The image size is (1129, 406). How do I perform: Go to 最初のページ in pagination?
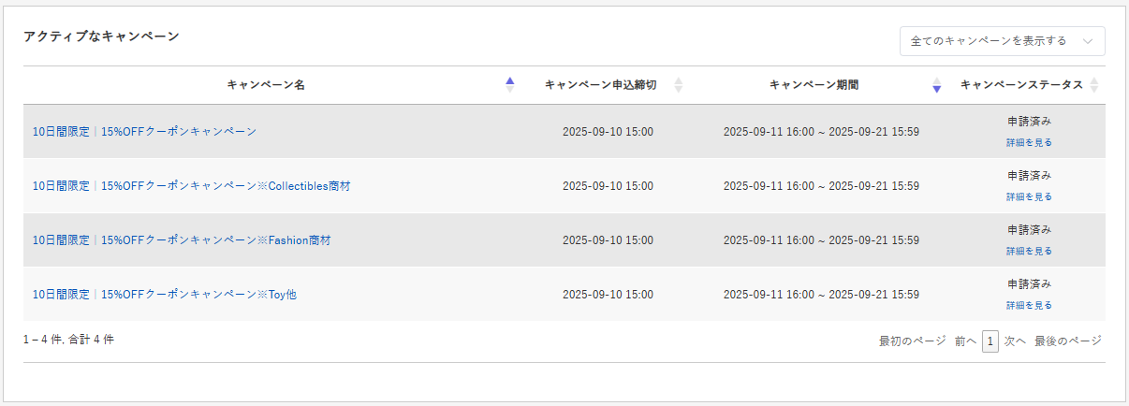tap(912, 341)
